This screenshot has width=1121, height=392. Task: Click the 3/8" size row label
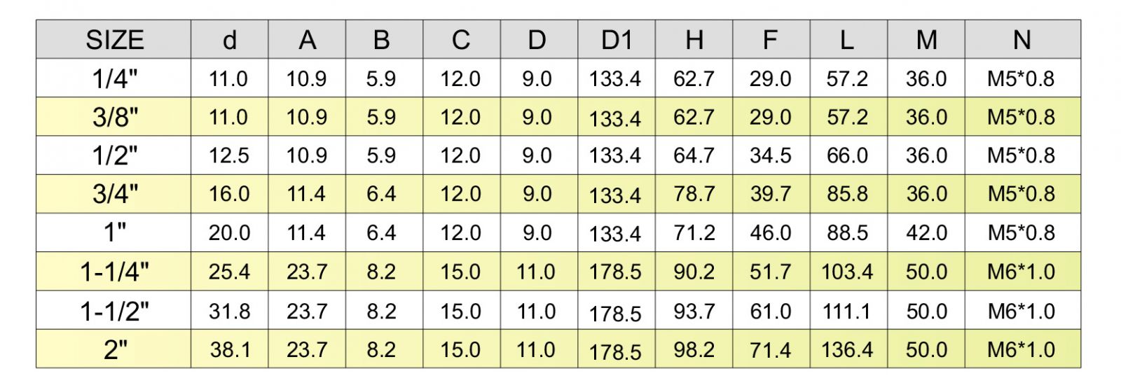pos(115,117)
